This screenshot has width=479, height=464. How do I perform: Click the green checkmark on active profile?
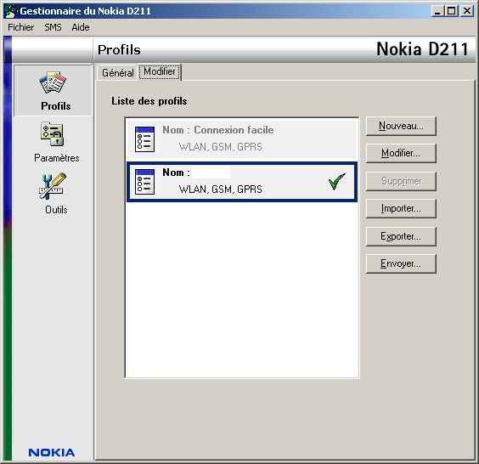point(337,181)
